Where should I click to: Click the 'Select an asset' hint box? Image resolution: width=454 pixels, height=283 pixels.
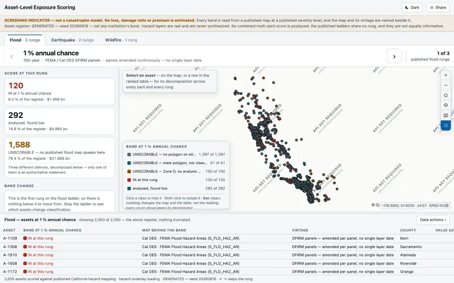[x=170, y=81]
